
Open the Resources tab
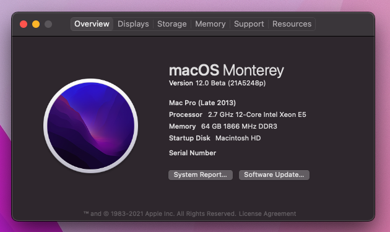click(292, 24)
